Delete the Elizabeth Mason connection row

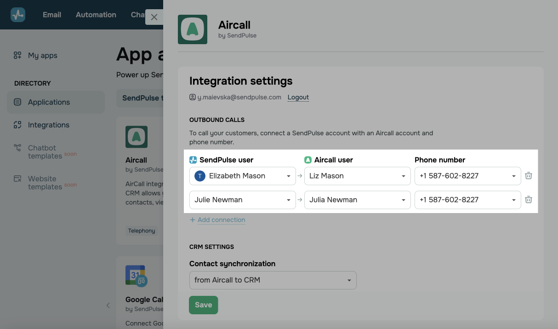point(529,176)
